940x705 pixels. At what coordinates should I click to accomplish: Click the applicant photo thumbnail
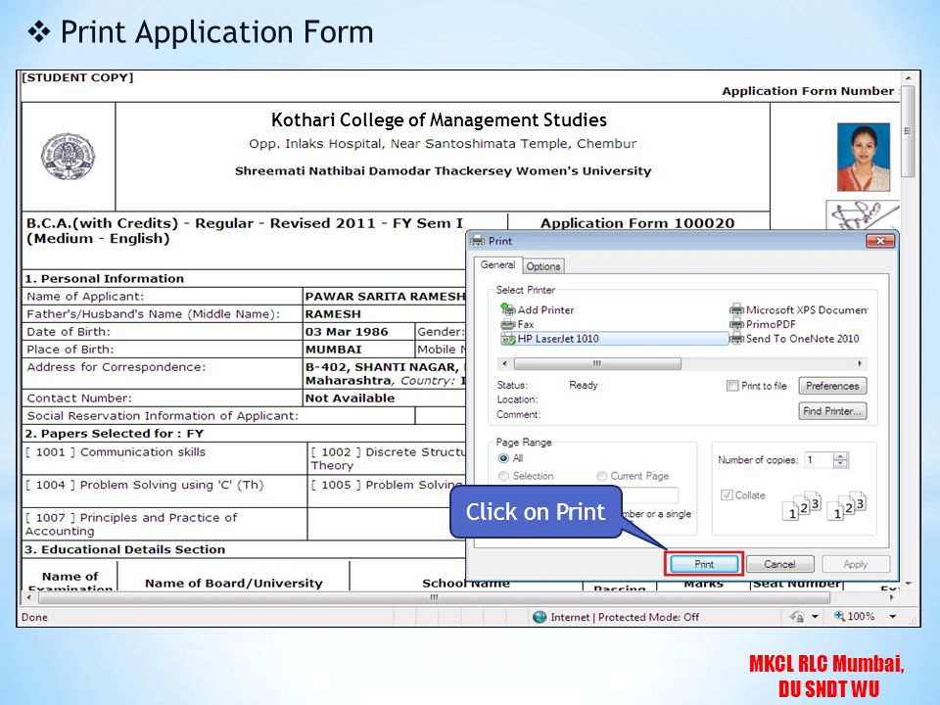pyautogui.click(x=864, y=157)
